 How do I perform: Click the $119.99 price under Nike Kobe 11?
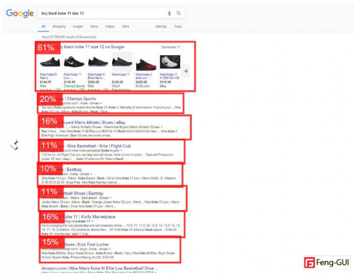165,82
